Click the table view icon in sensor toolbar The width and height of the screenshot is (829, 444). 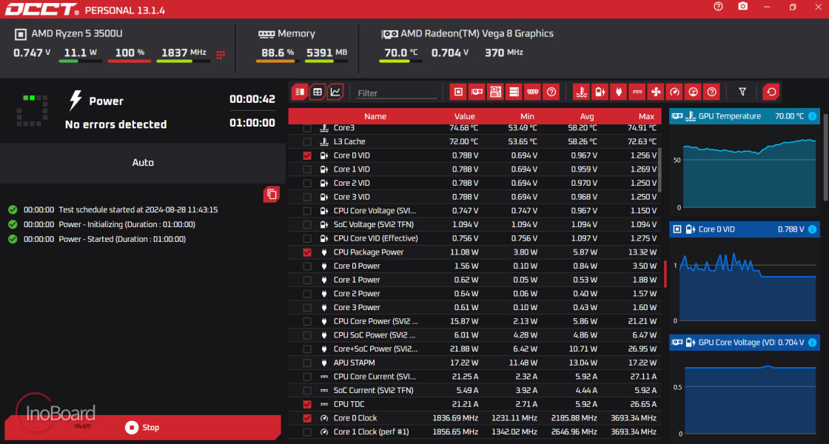(318, 92)
